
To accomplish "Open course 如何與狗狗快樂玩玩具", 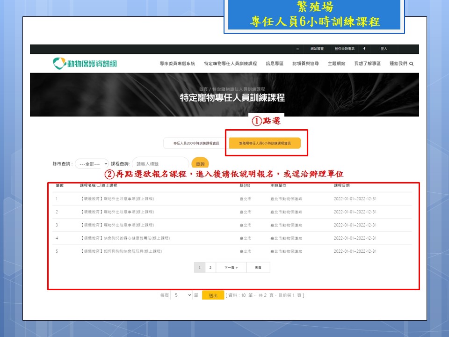I will [122, 251].
